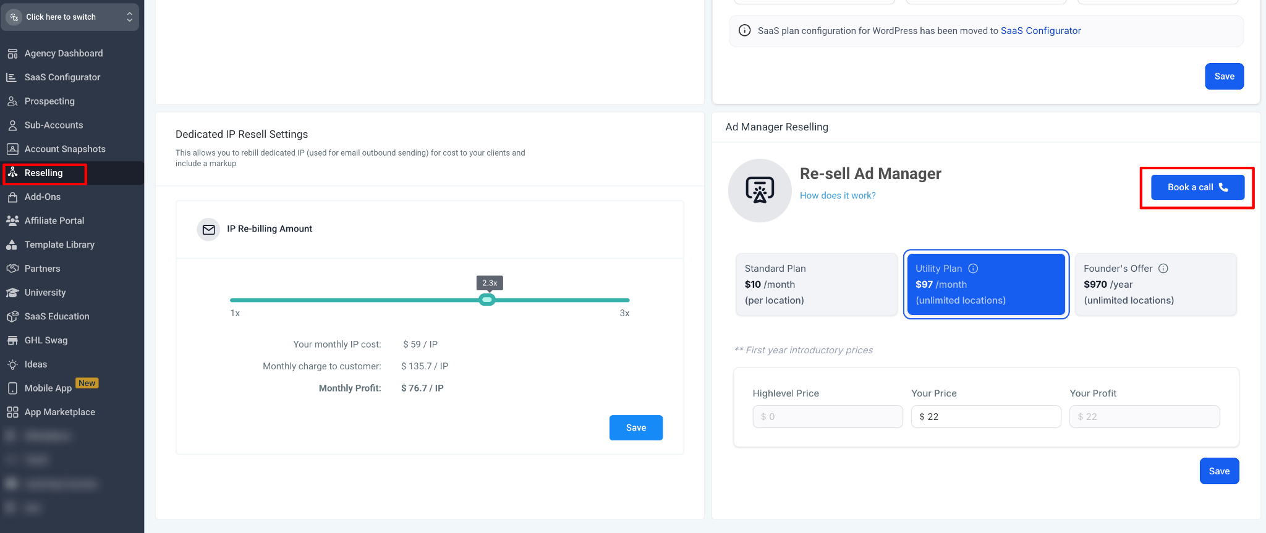1266x533 pixels.
Task: Go to the Affiliate Portal page
Action: click(54, 220)
